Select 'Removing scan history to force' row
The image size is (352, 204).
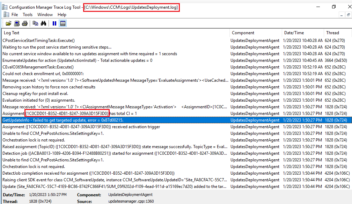pos(176,87)
